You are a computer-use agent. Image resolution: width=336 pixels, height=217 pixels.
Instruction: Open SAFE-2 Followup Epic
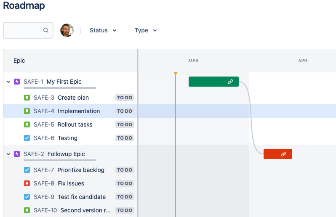(54, 154)
